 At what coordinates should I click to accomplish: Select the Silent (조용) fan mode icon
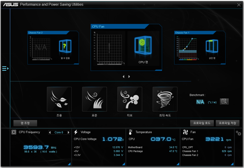click(59, 99)
